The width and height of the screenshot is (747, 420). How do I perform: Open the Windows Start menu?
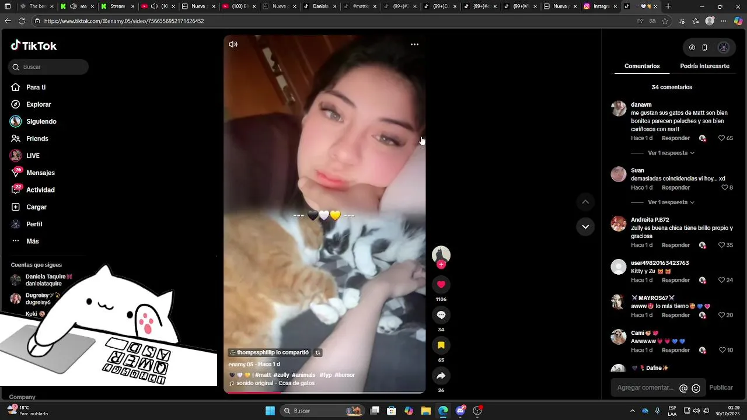click(270, 411)
